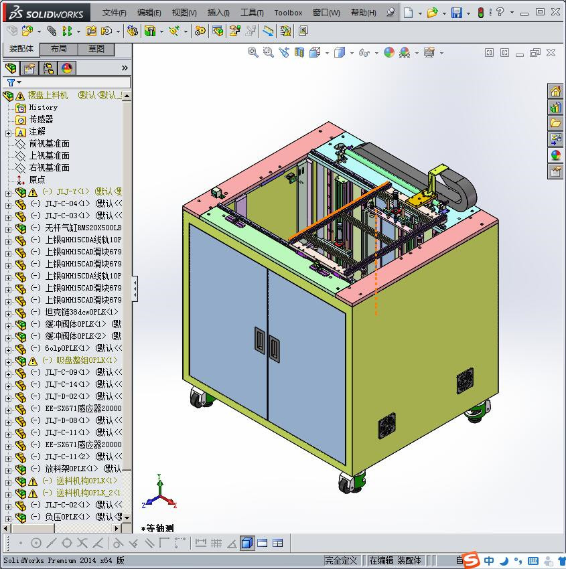Viewport: 566px width, 569px height.
Task: Open the FeatureManager design tree tab
Action: (x=11, y=68)
